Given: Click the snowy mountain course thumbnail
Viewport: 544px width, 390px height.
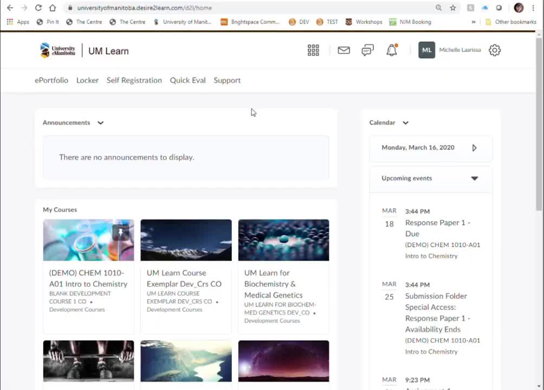Looking at the screenshot, I should (186, 240).
